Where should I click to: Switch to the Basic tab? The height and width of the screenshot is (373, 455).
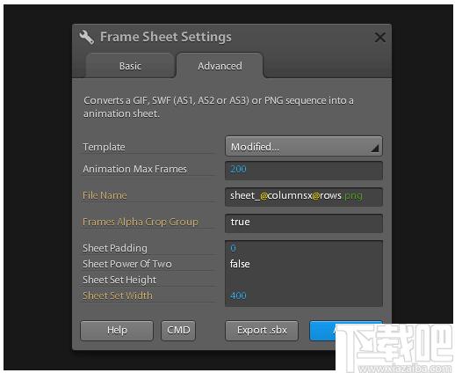coord(130,66)
